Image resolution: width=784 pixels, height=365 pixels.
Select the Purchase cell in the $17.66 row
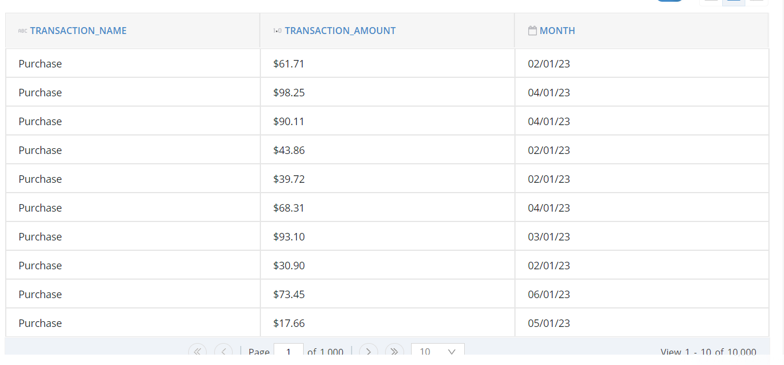point(133,323)
